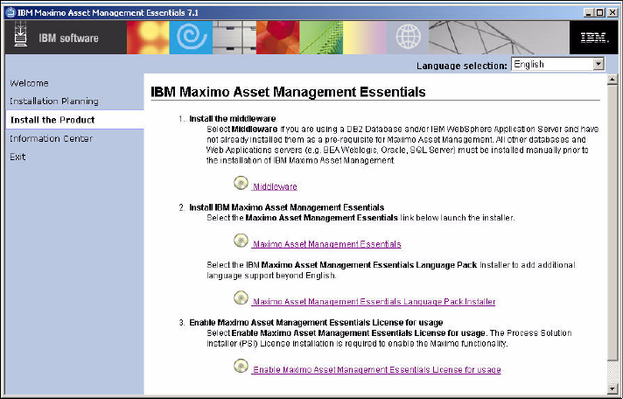The height and width of the screenshot is (399, 623).
Task: Click the CD icon beside Middleware link
Action: [241, 183]
